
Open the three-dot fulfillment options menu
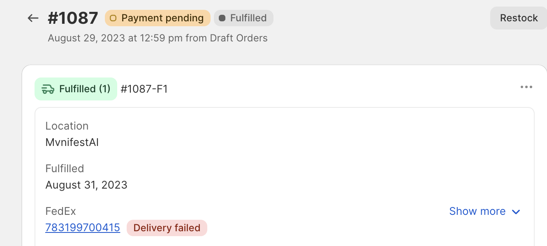[x=526, y=87]
